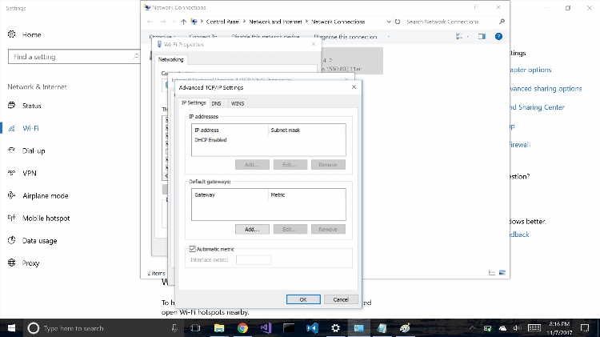
Task: Open Visual Studio Code from the taskbar
Action: [312, 328]
